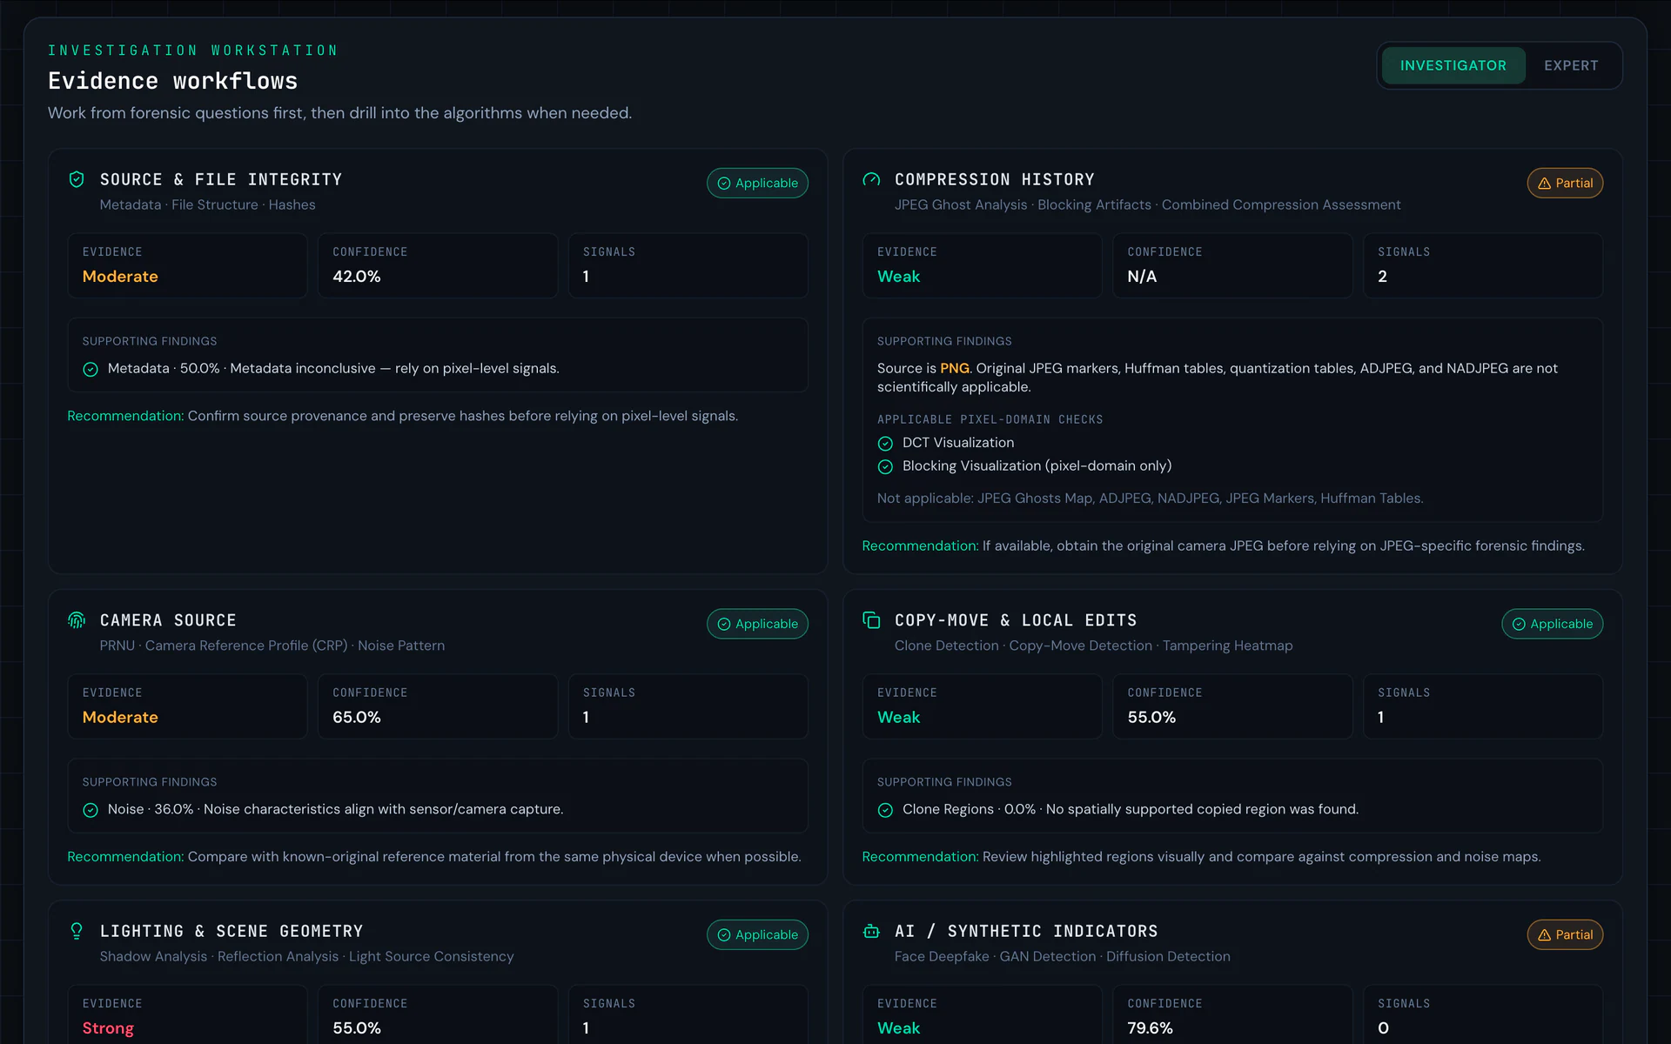
Task: Click the signals count 2 in Compression History
Action: pos(1382,277)
